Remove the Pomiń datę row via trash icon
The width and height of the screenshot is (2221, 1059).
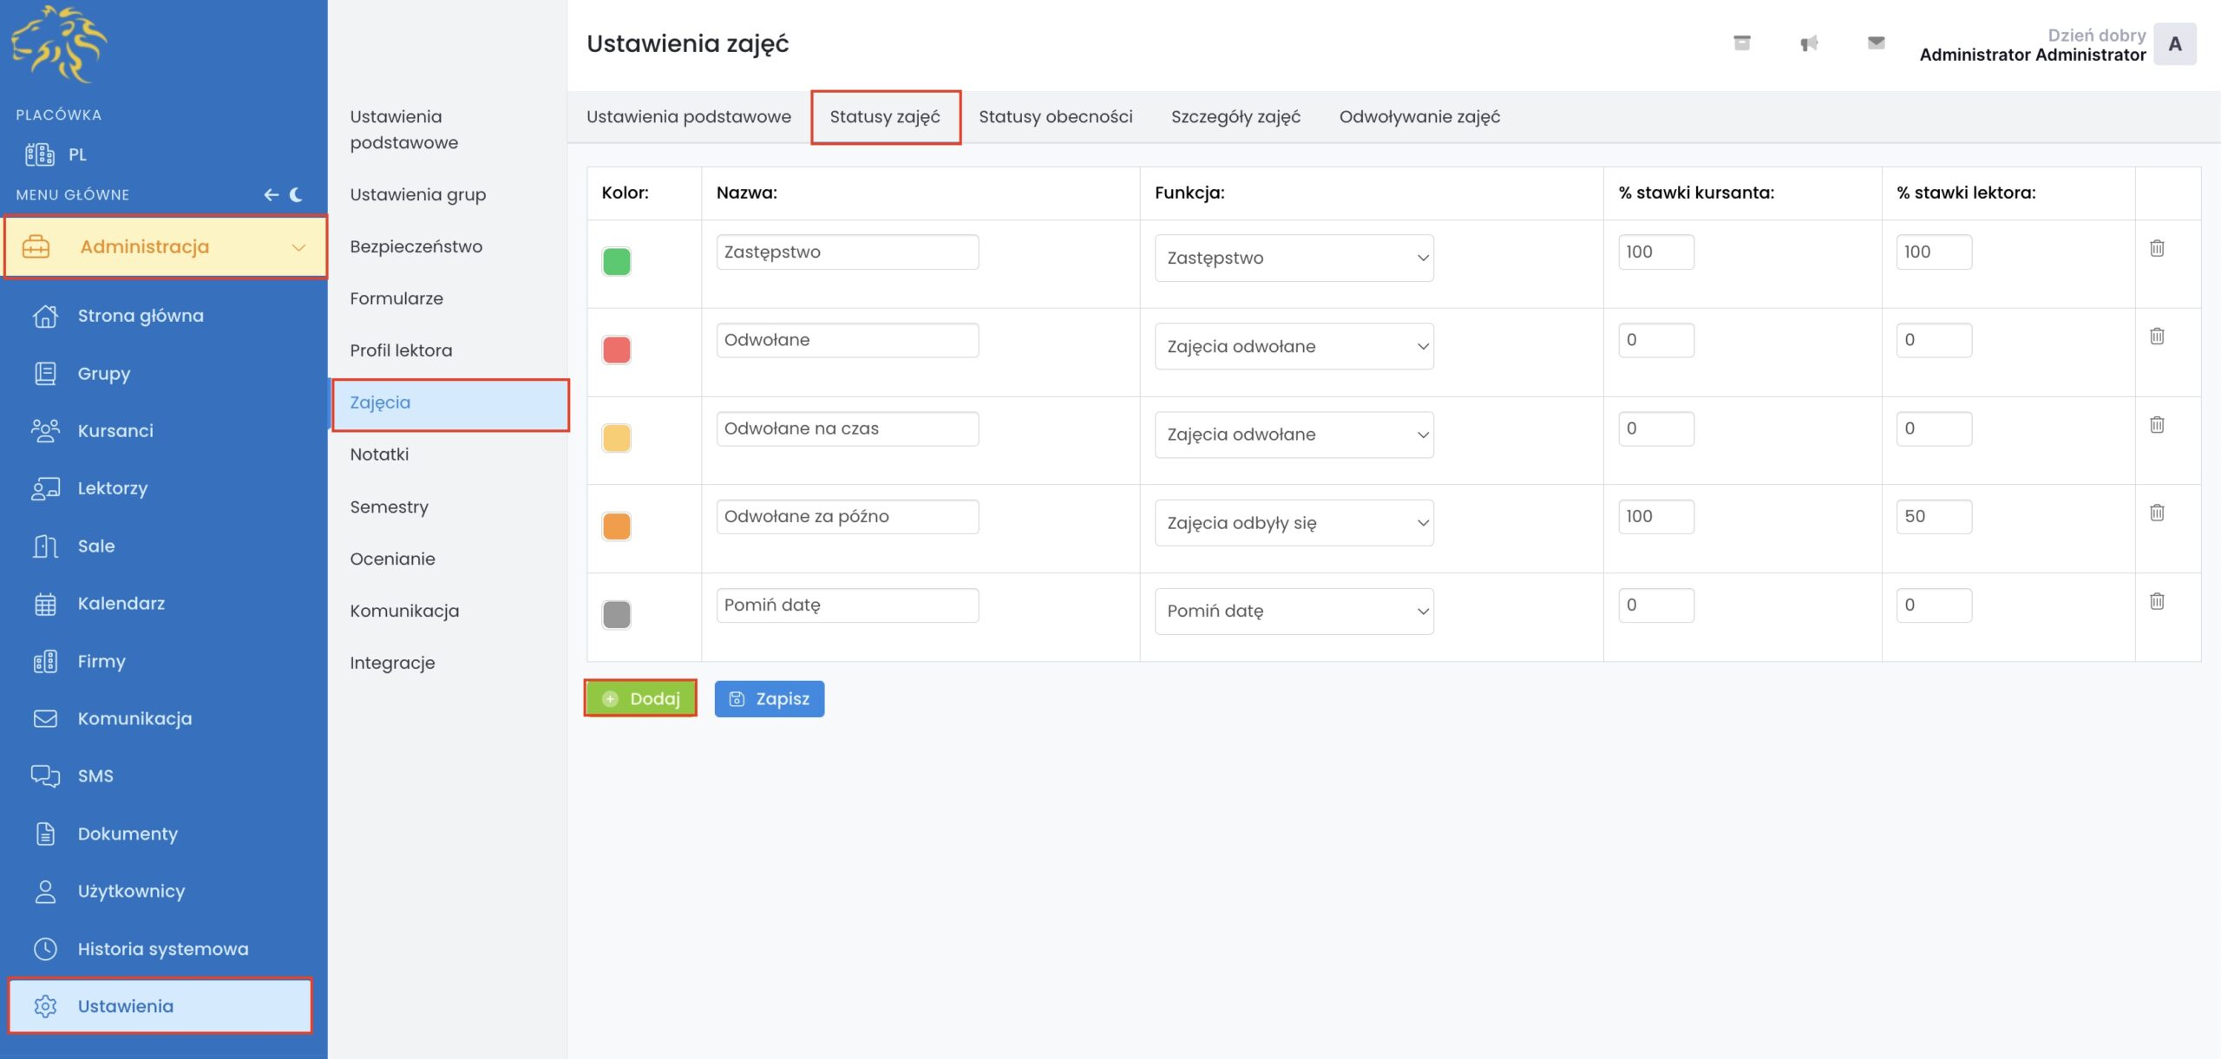pos(2157,601)
